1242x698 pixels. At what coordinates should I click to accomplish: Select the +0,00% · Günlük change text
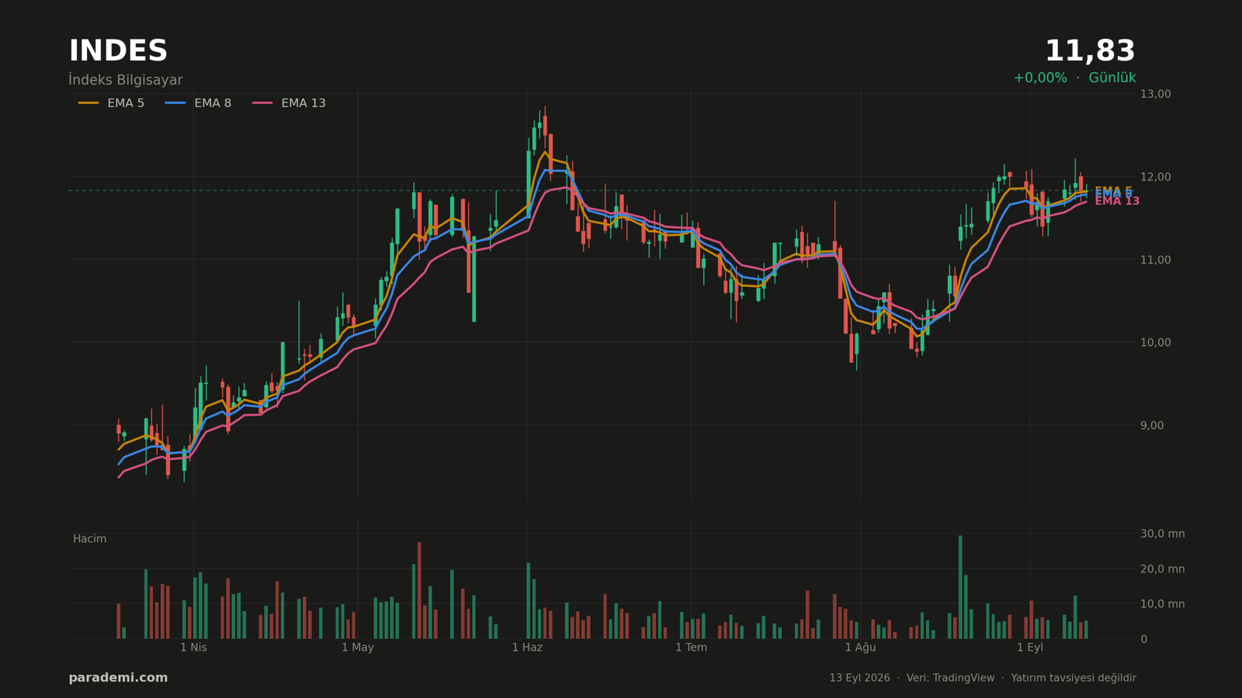(1074, 78)
